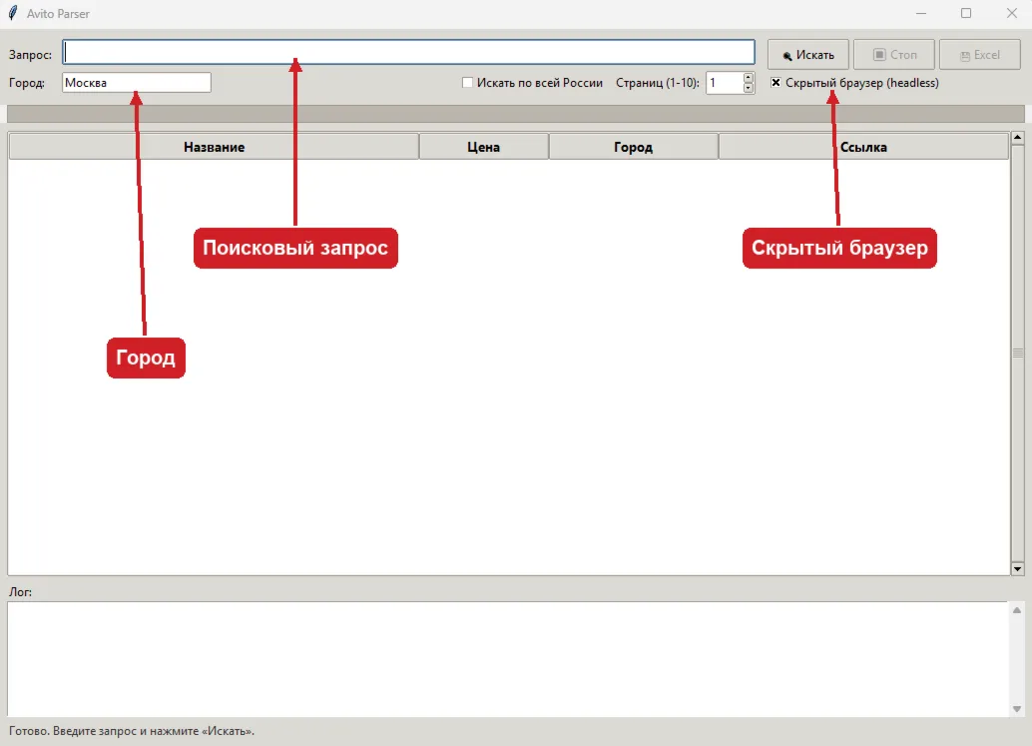Click the Город field containing Москва

pyautogui.click(x=137, y=82)
